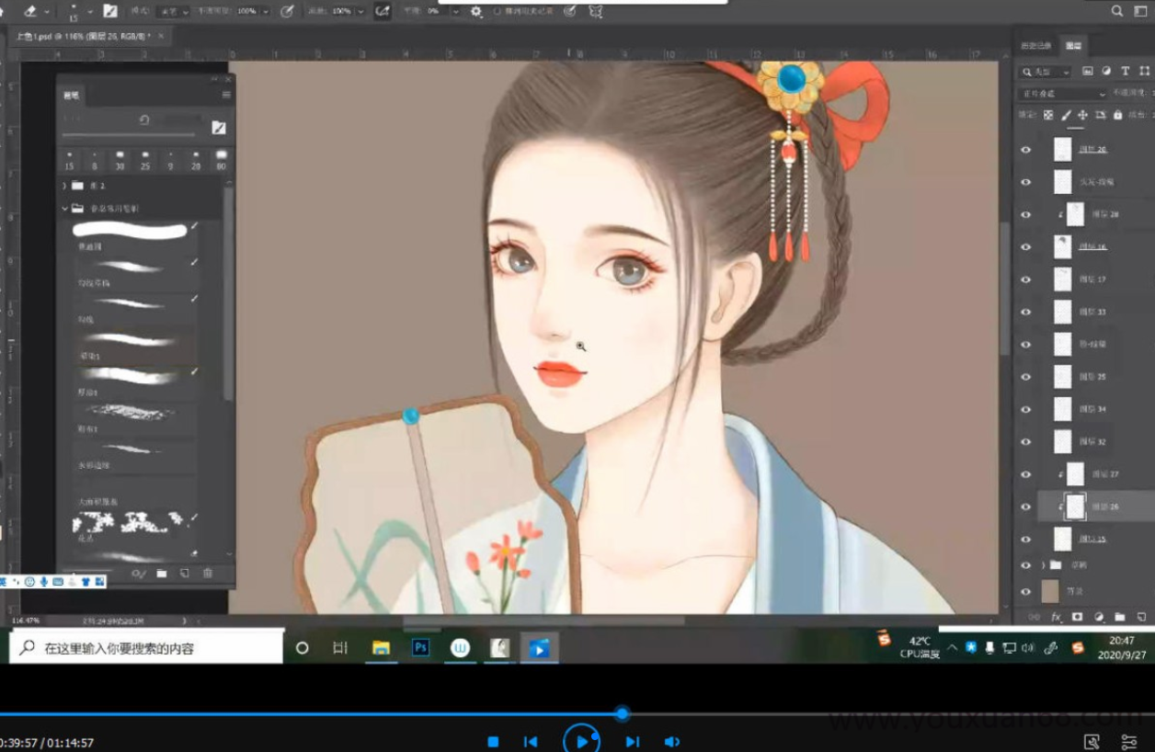This screenshot has height=752, width=1155.
Task: Open Photoshop from the Windows taskbar
Action: point(420,648)
